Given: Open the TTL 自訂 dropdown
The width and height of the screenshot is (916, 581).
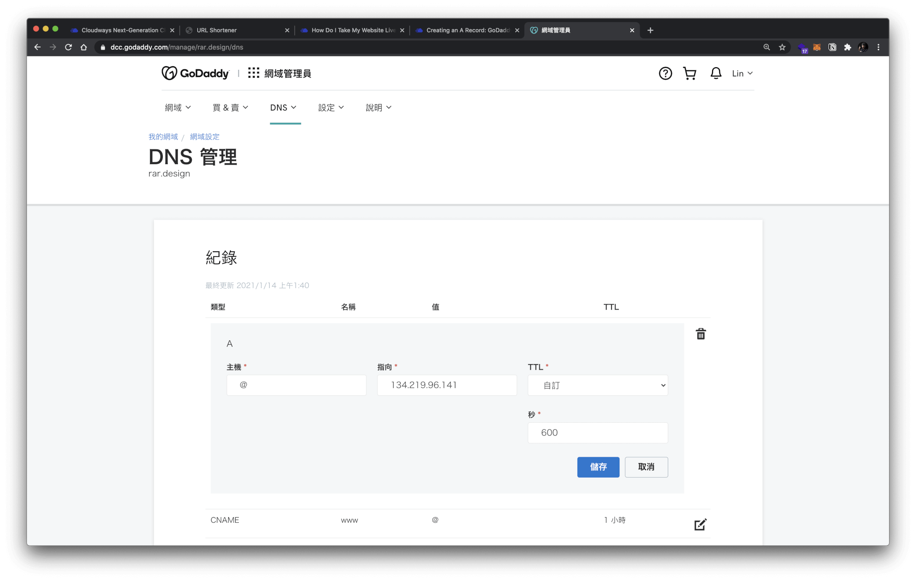Looking at the screenshot, I should (598, 385).
